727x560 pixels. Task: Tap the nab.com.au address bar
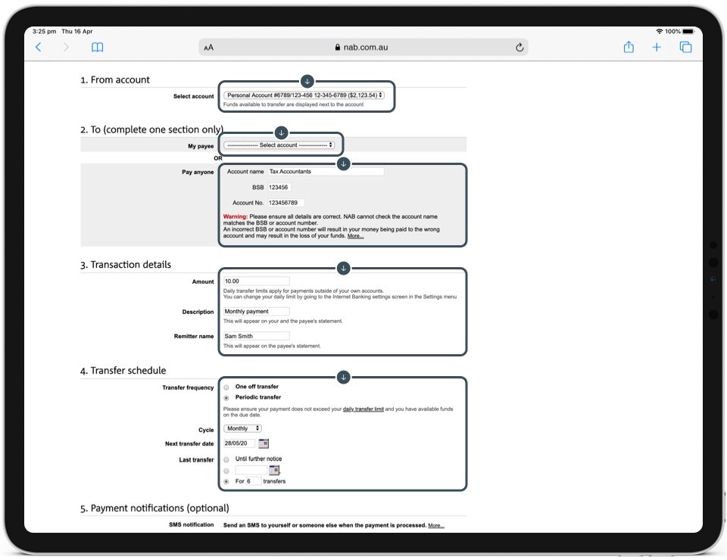(363, 47)
